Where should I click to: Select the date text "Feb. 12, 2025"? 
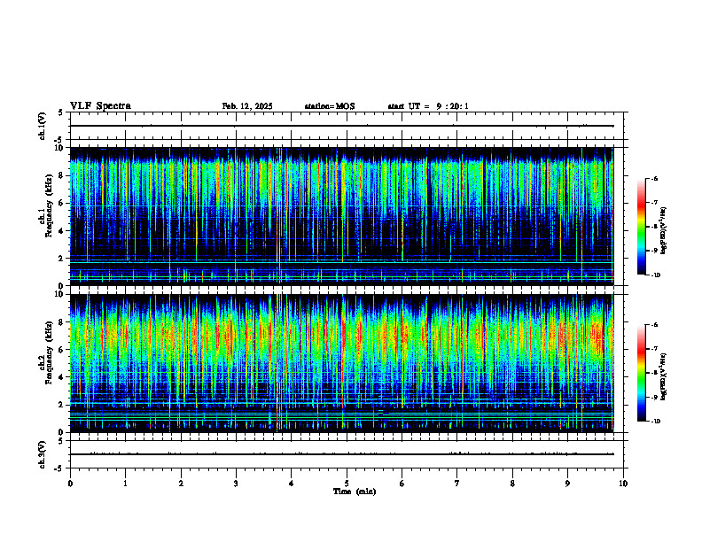pyautogui.click(x=247, y=106)
